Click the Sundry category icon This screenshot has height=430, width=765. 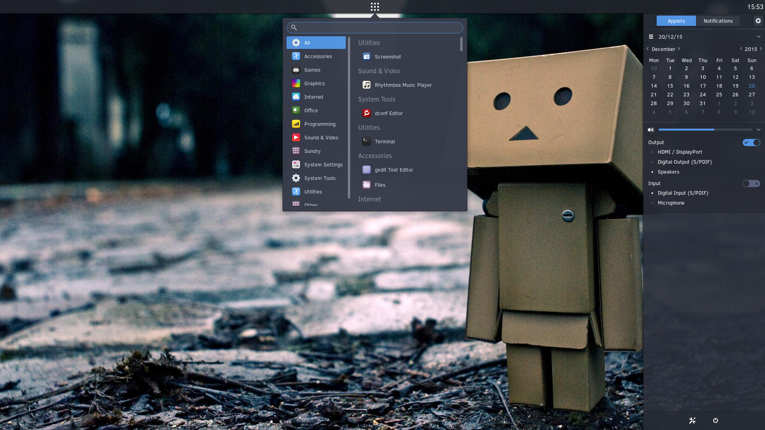[x=296, y=151]
